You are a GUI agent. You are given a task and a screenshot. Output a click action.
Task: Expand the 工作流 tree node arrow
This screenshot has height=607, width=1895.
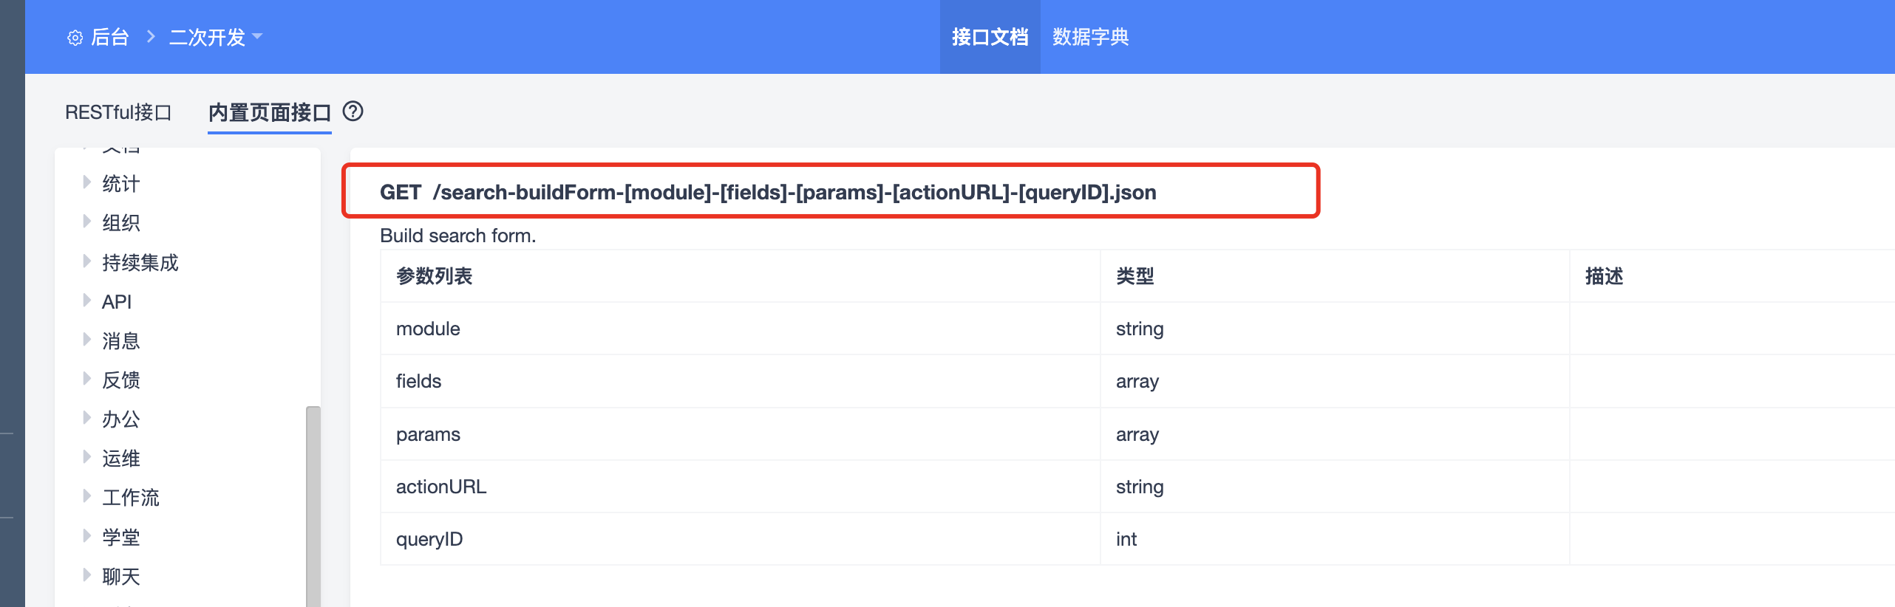[x=86, y=495]
